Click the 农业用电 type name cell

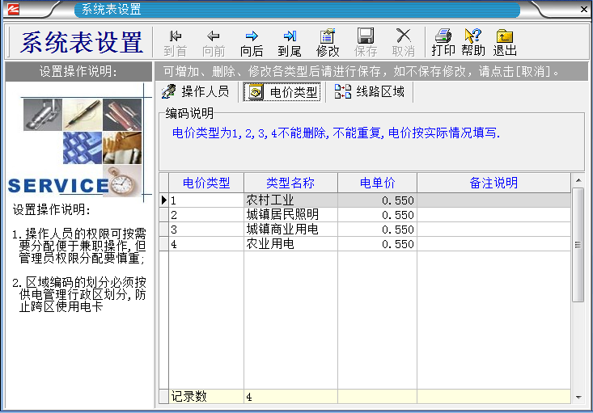point(290,244)
